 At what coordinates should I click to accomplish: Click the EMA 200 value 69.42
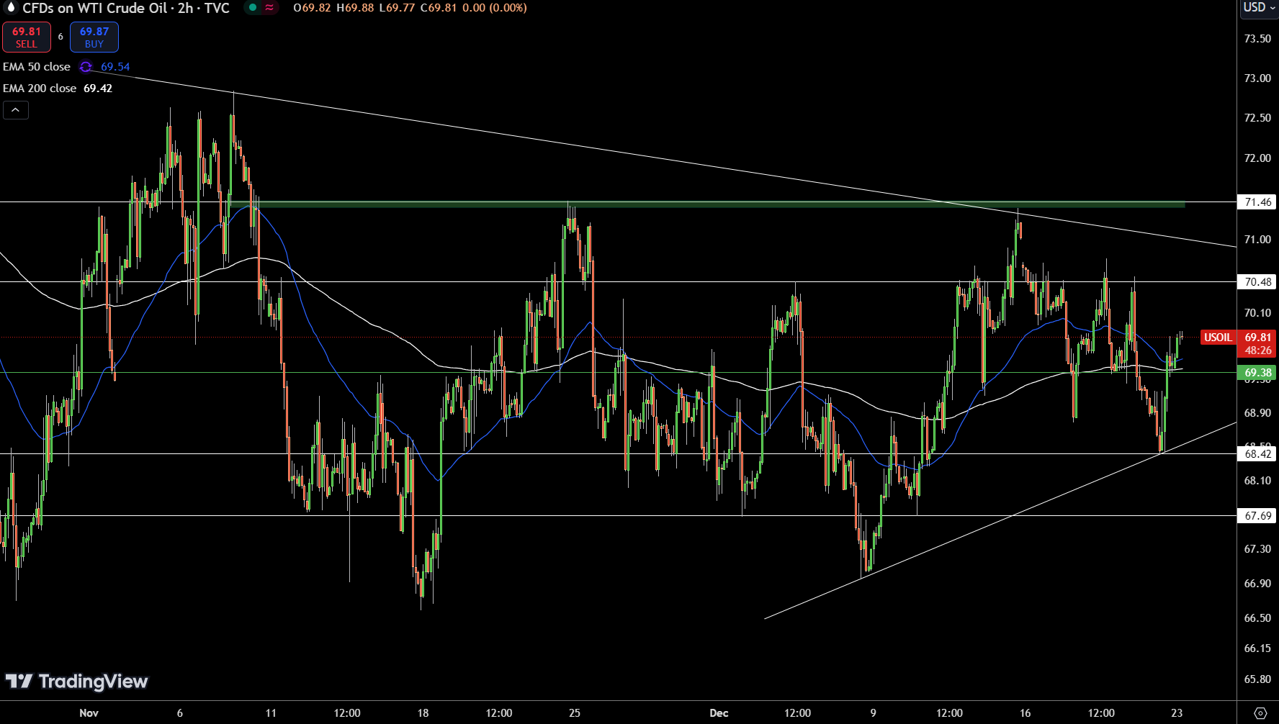98,89
